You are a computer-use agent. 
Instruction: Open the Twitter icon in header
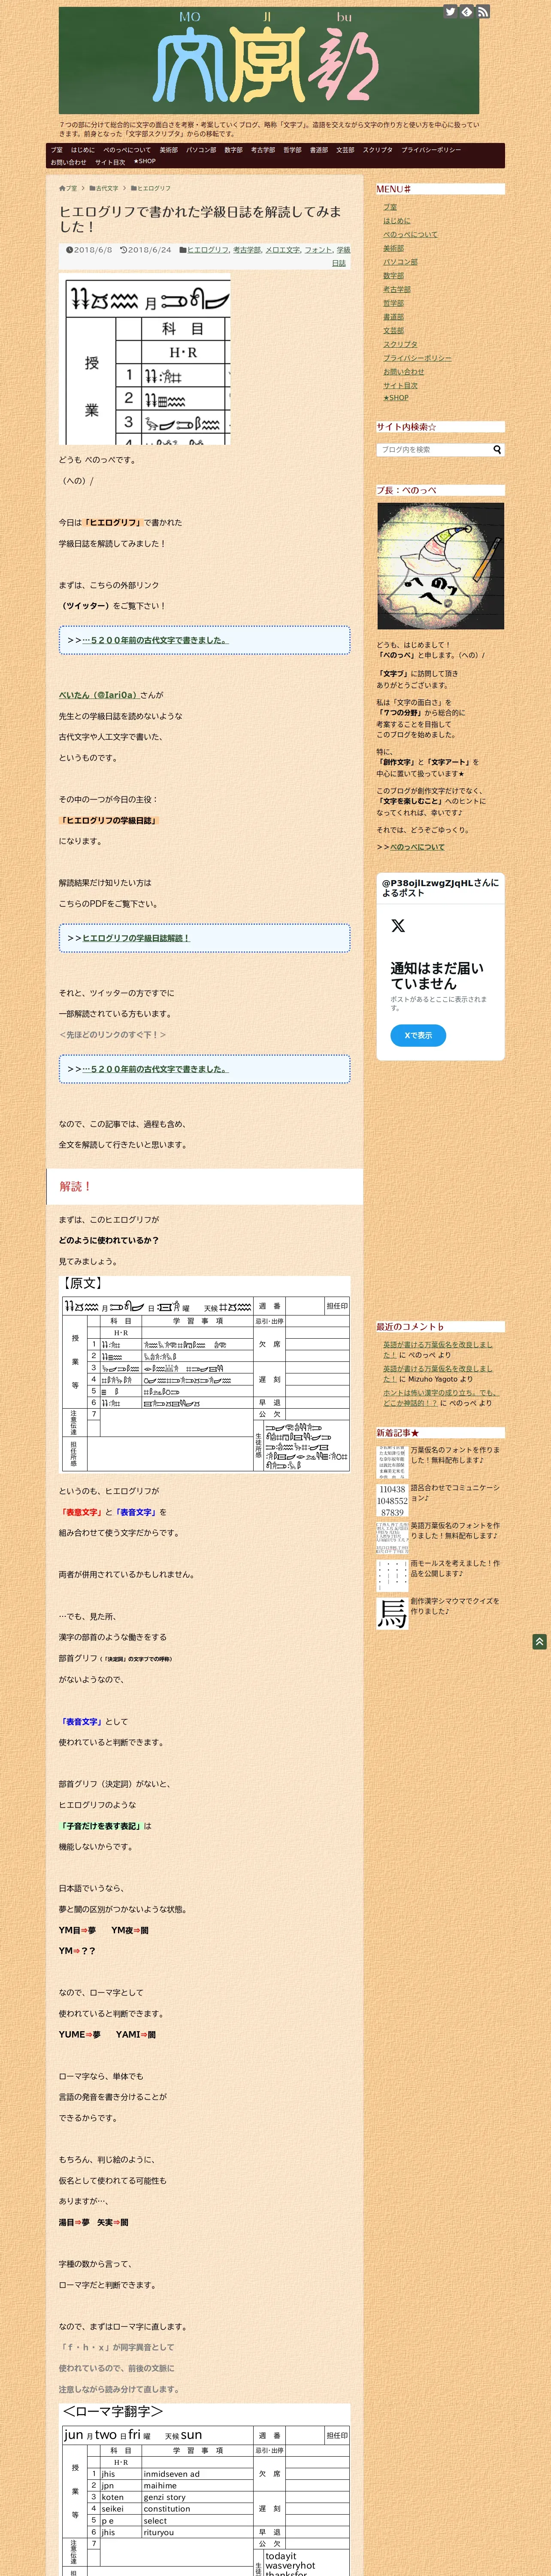tap(450, 12)
